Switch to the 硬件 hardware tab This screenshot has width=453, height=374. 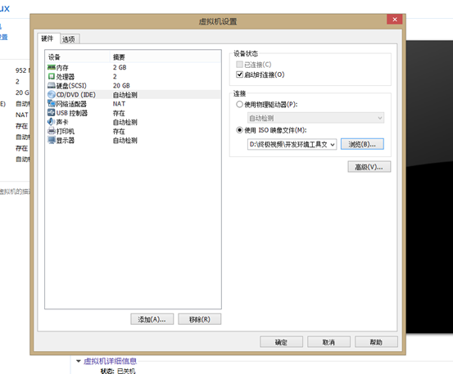click(x=48, y=38)
